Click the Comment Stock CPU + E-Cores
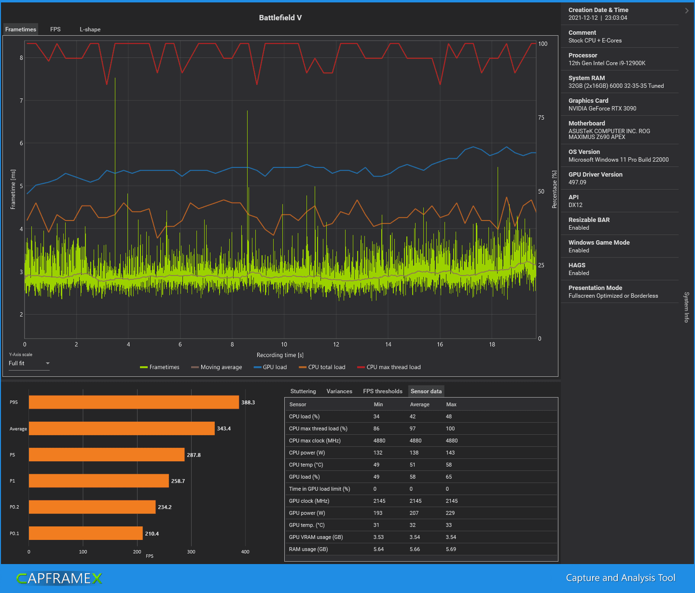695x593 pixels. click(x=620, y=37)
